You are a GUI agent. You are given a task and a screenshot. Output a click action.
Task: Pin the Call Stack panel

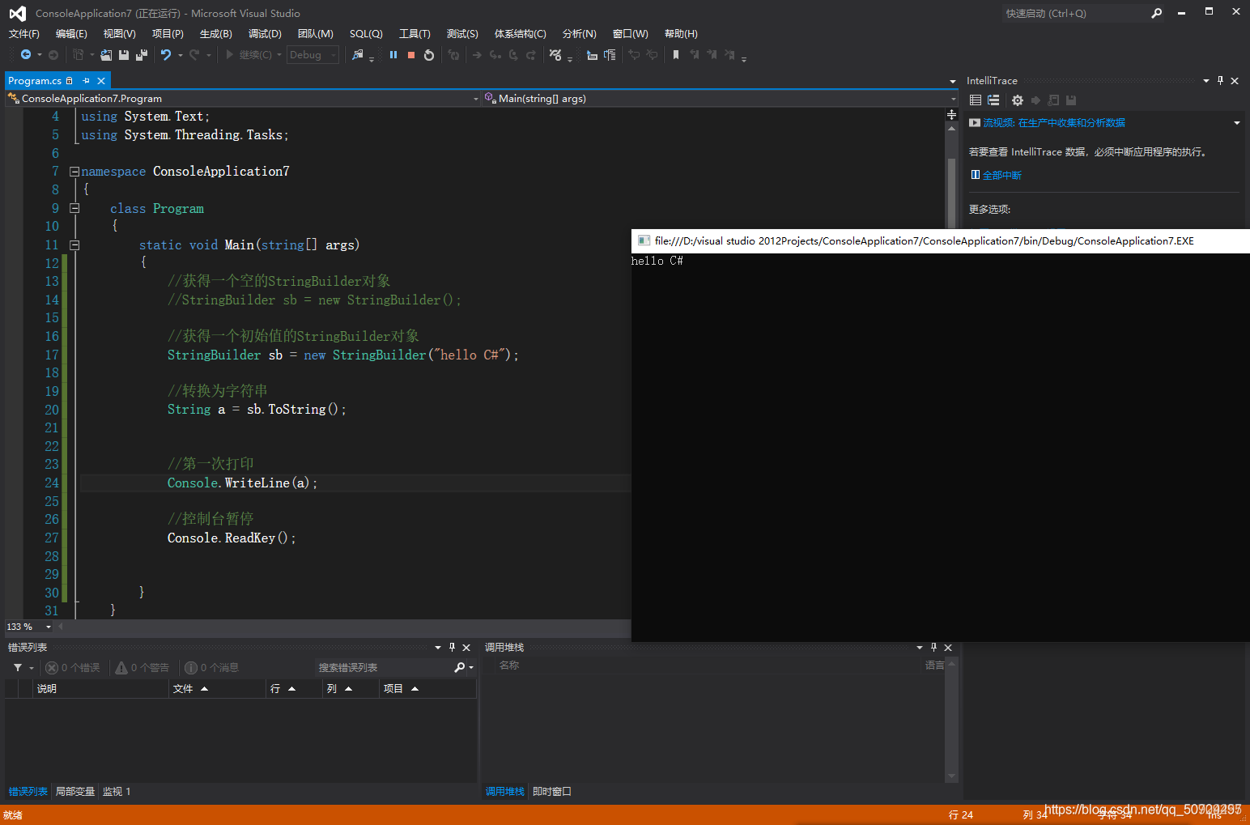tap(933, 647)
